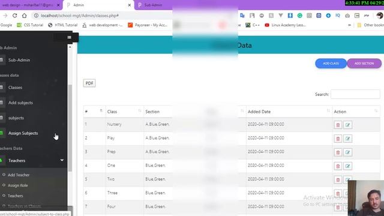
Task: Sort table by the # column
Action: (x=94, y=112)
